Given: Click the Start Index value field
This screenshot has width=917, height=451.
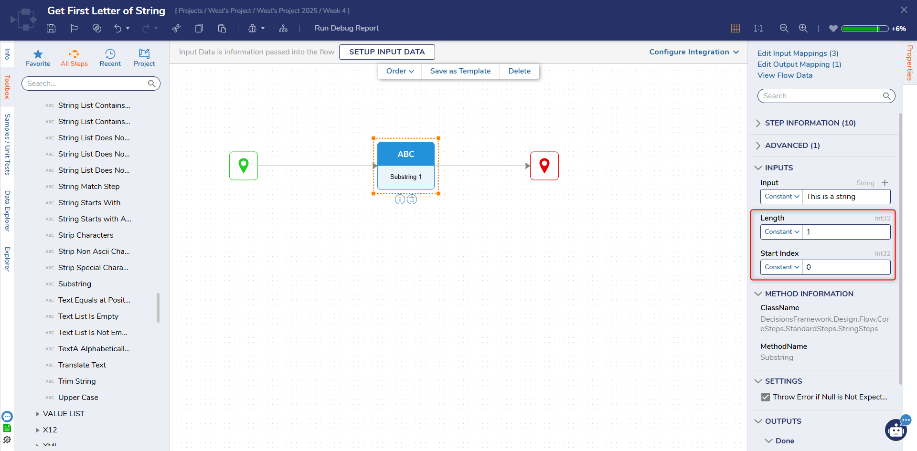Looking at the screenshot, I should pyautogui.click(x=846, y=267).
